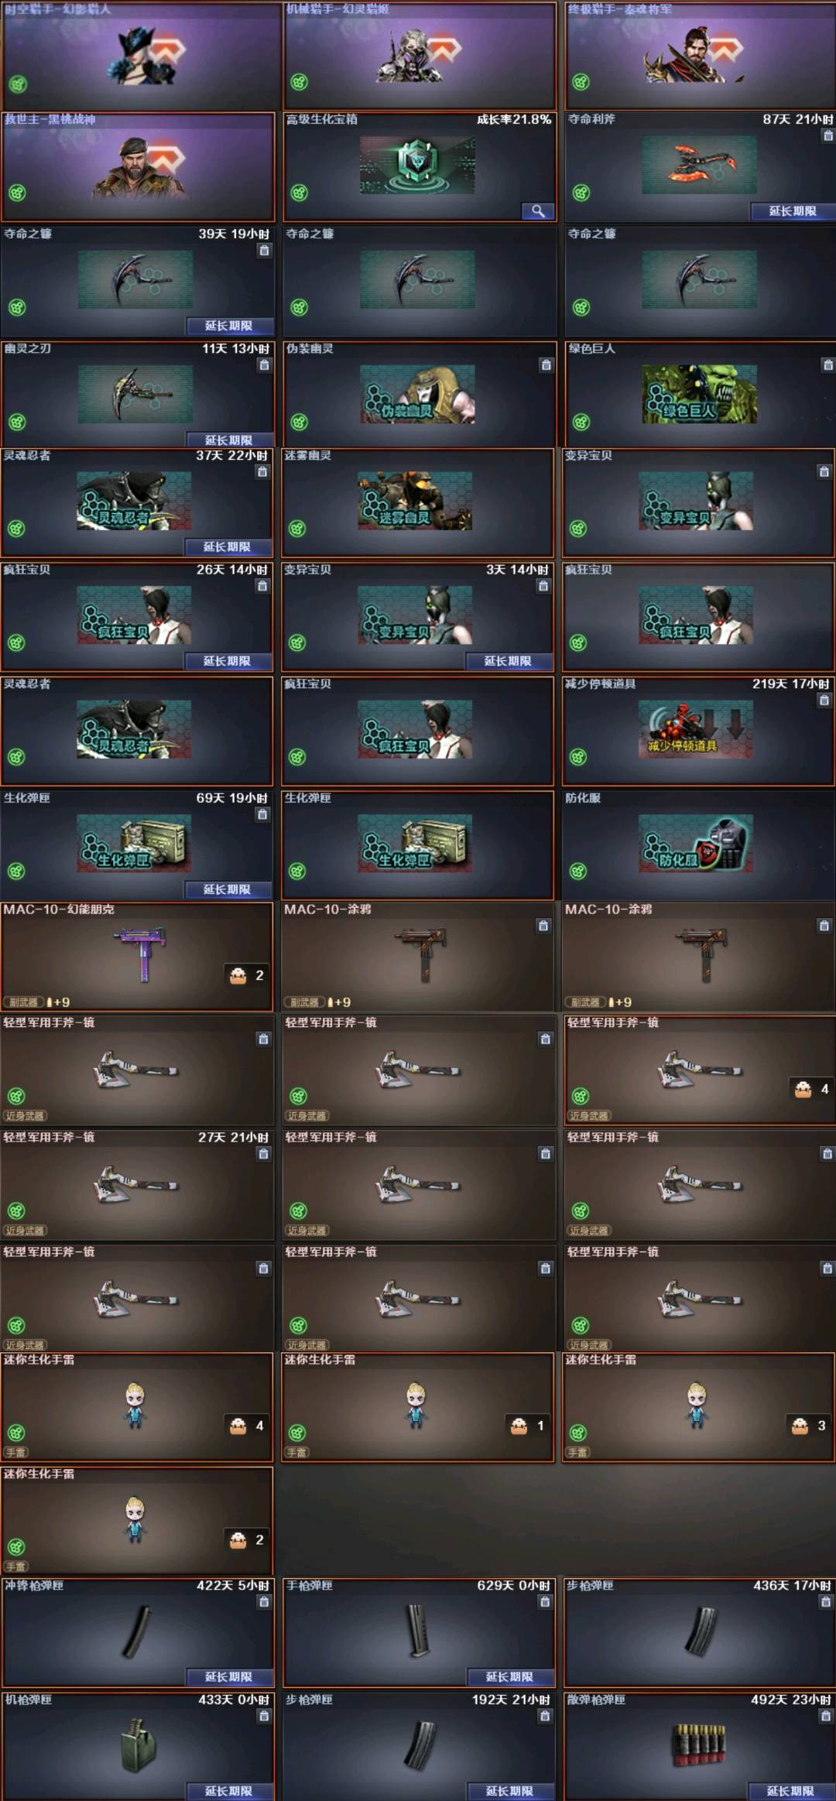The height and width of the screenshot is (1801, 836).
Task: Click the trash icon on 散弹枪弹匣 card
Action: click(825, 1717)
